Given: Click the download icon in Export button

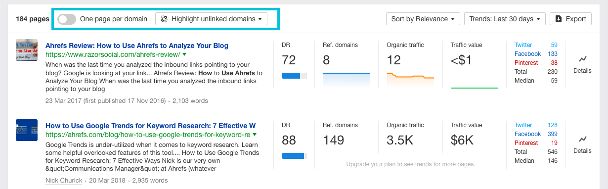Looking at the screenshot, I should (559, 19).
